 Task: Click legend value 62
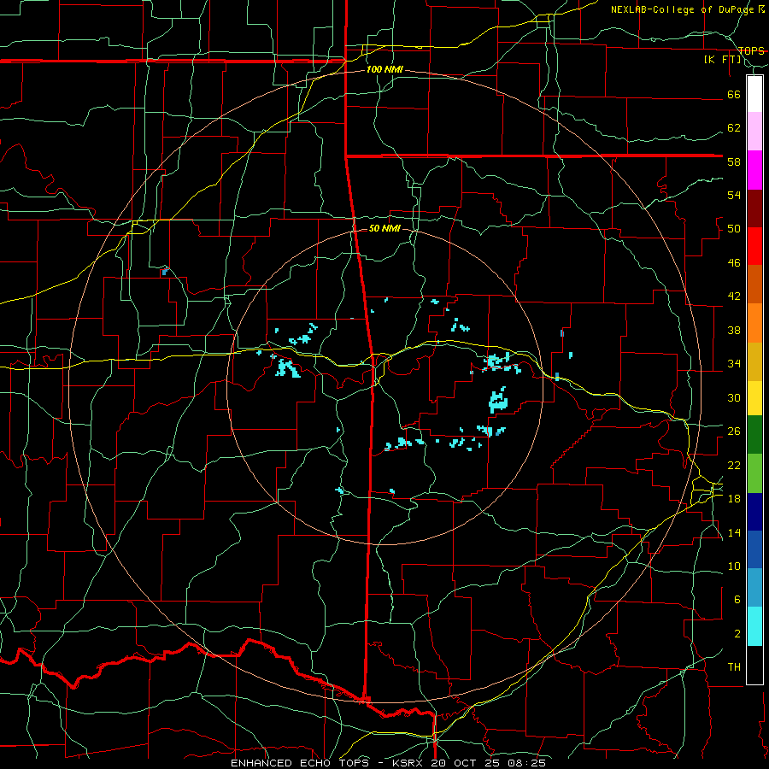coord(734,128)
